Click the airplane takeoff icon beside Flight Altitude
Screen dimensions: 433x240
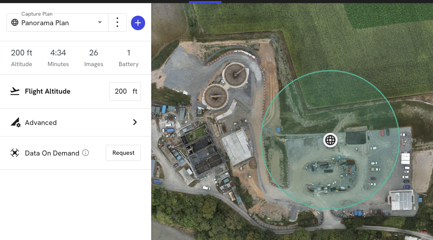15,91
